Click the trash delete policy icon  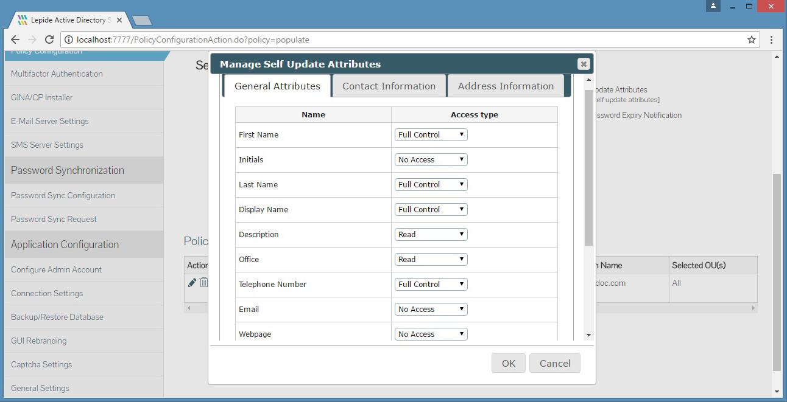(203, 283)
